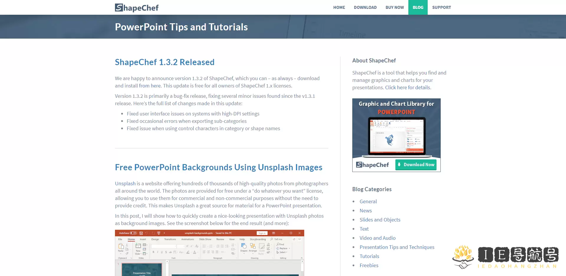566x276 pixels.
Task: Open the font size combo box
Action: [181, 246]
